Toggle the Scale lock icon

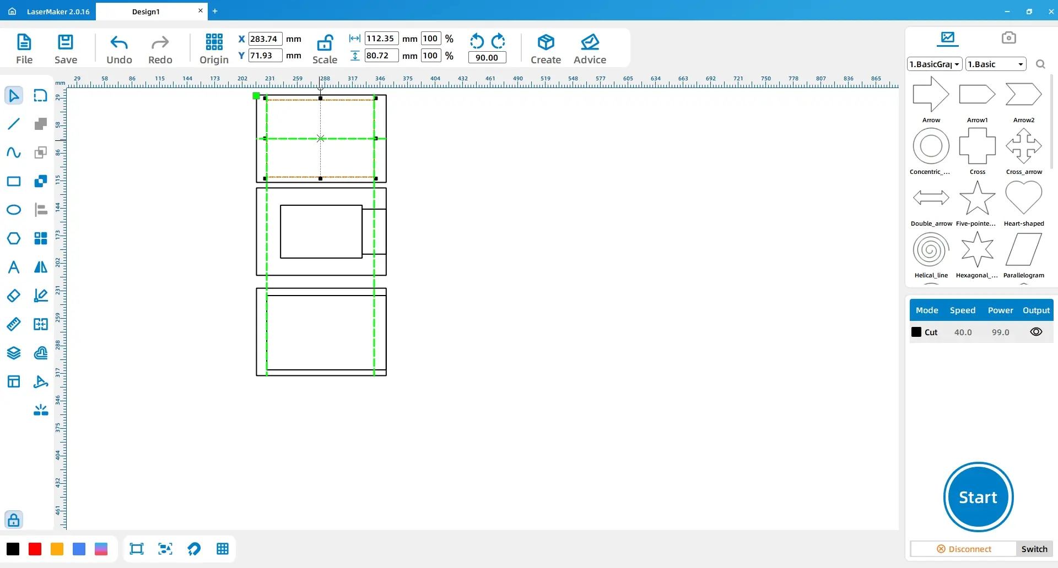(325, 43)
